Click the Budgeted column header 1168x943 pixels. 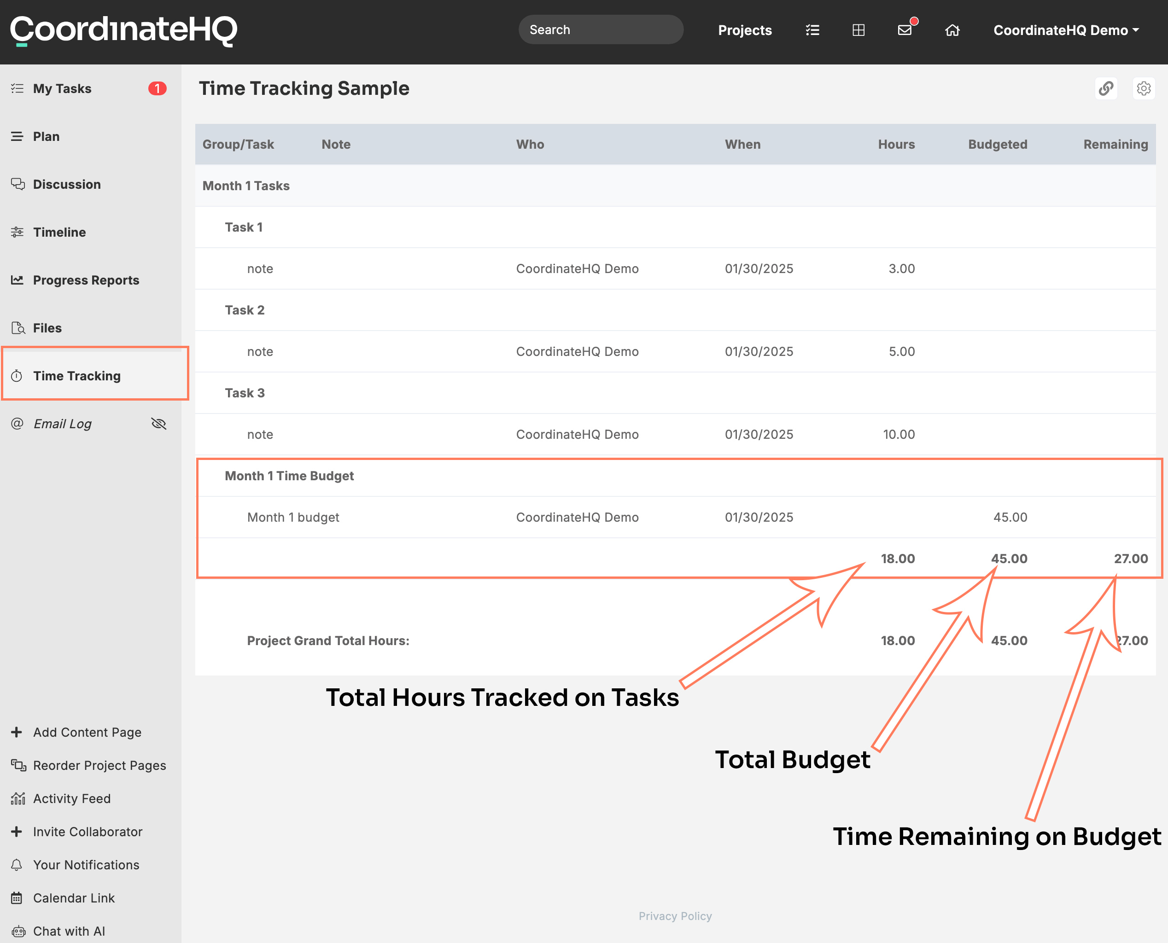pos(998,144)
